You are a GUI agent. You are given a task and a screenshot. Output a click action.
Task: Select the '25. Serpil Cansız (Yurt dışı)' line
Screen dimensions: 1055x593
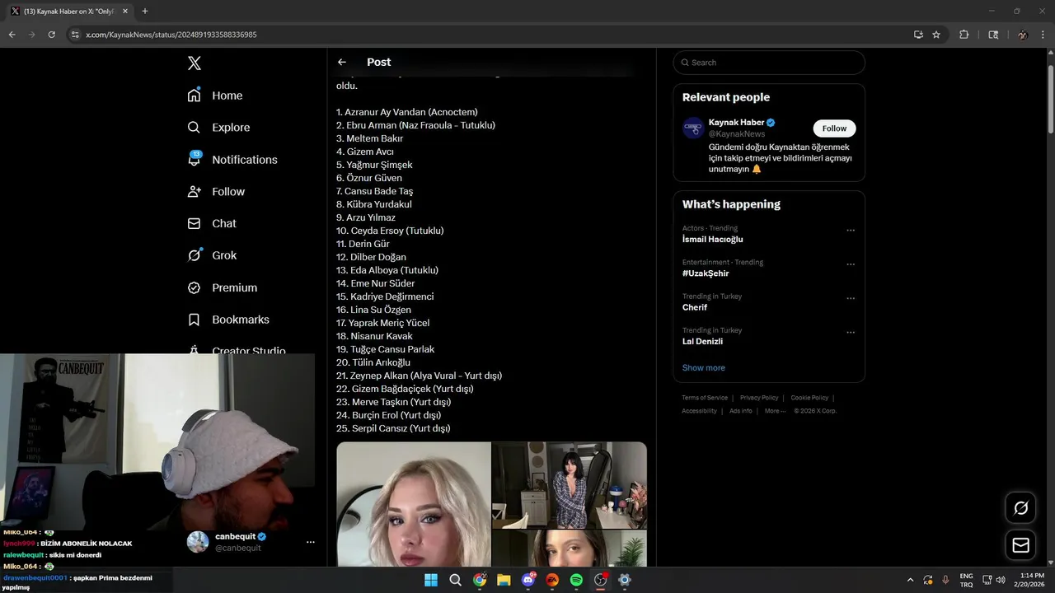point(393,428)
